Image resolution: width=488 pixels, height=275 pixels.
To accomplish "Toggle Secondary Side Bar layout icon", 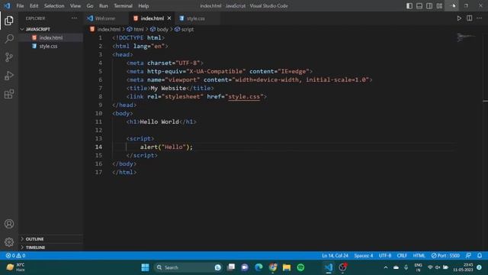I will click(x=429, y=6).
